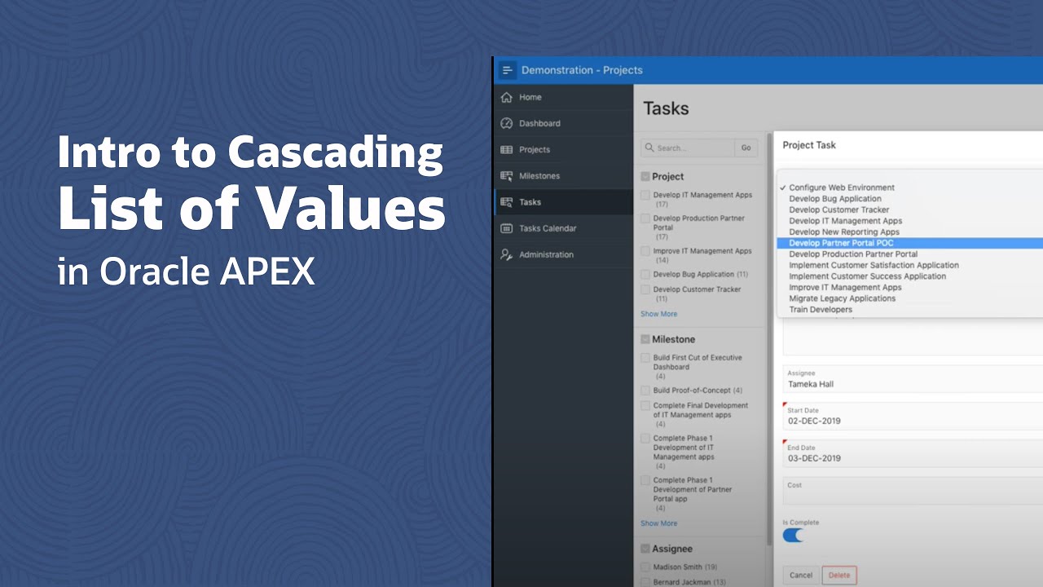Screen dimensions: 1043x587
Task: Click the Milestones icon in sidebar
Action: [x=506, y=175]
